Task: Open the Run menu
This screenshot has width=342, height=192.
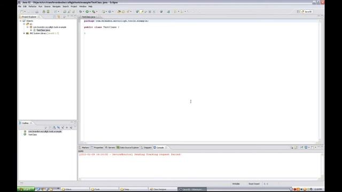Action: pyautogui.click(x=41, y=6)
